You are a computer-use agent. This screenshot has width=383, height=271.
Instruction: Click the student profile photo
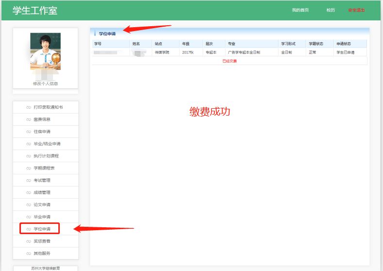click(45, 51)
